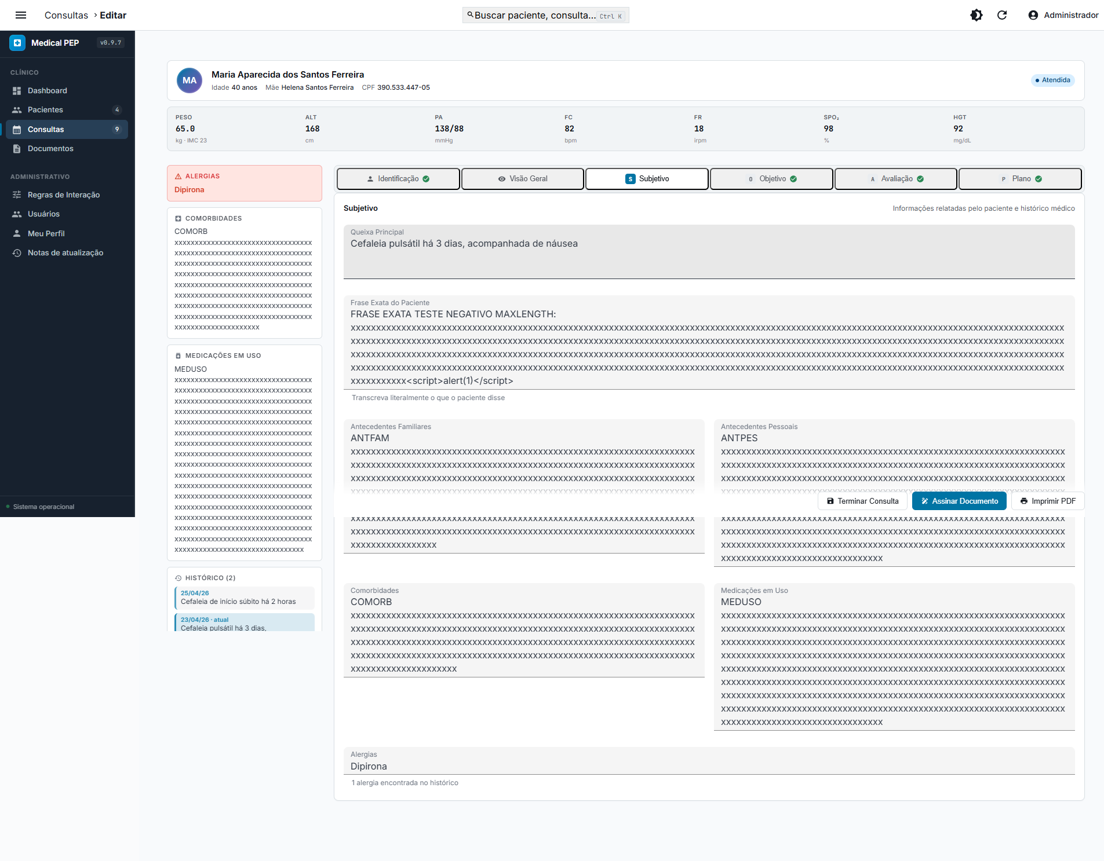Click the CPF 390.533.447-05 text
Screen dimensions: 1104x861
[396, 88]
